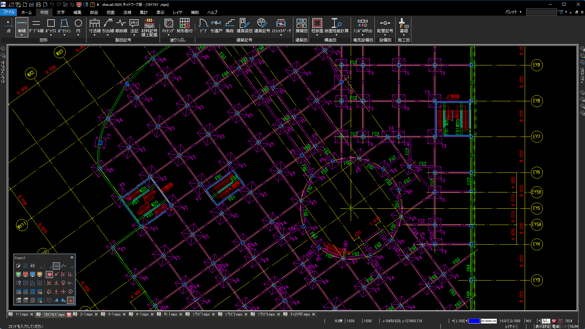Expand the 単線 line tool dropdown arrow

(x=22, y=35)
